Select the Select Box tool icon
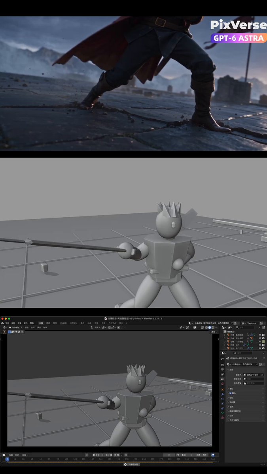The width and height of the screenshot is (267, 474). (x=5, y=332)
